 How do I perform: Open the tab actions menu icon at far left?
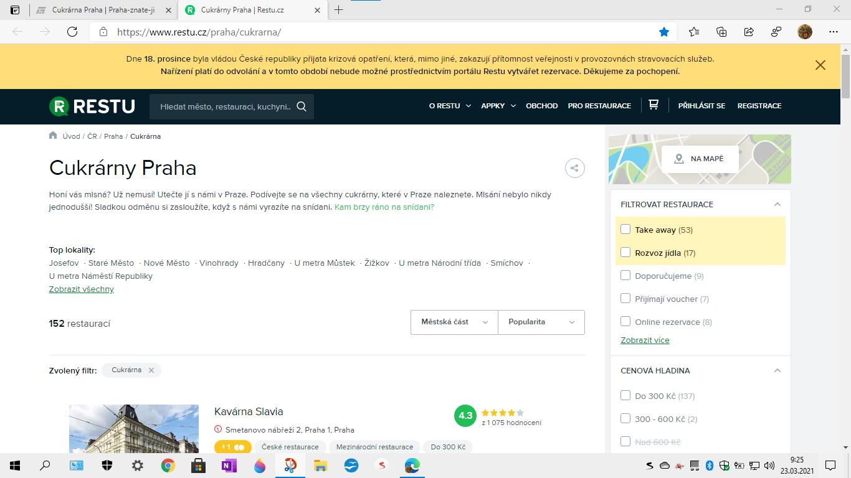(x=15, y=10)
